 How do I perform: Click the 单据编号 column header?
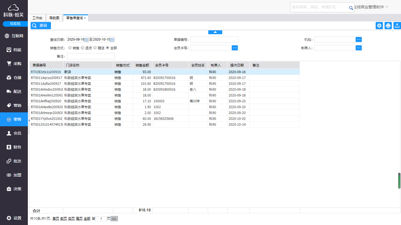click(x=46, y=65)
